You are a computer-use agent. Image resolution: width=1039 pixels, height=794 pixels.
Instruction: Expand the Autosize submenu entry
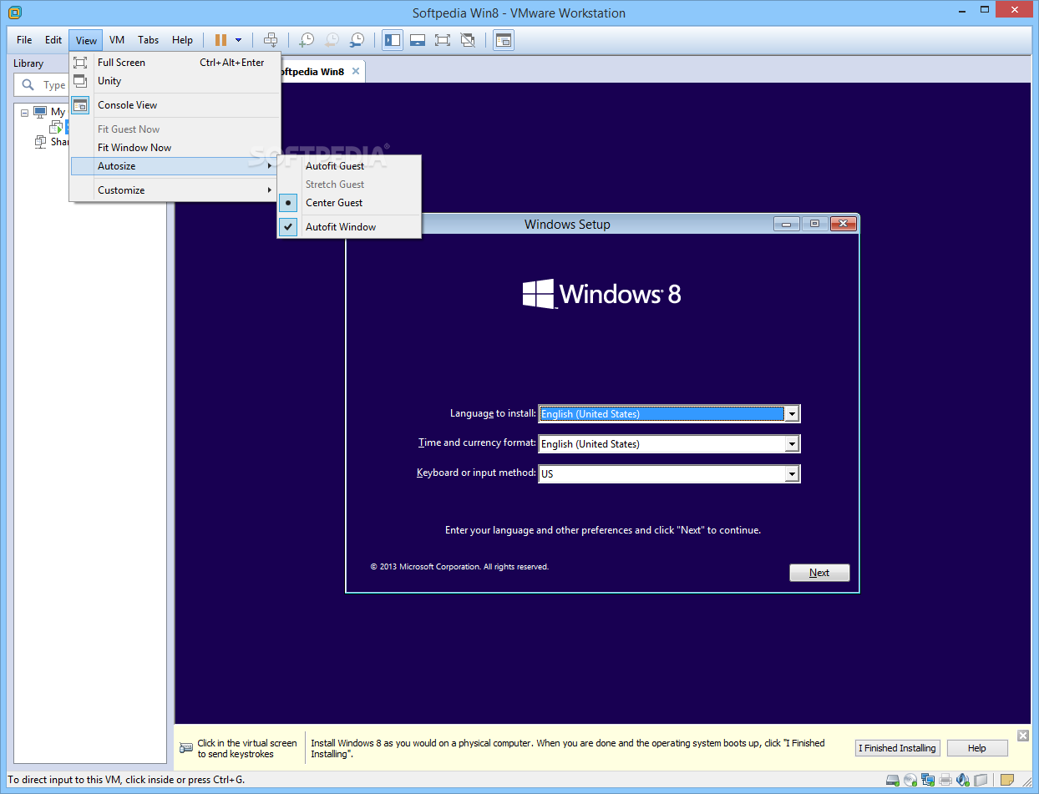tap(175, 166)
